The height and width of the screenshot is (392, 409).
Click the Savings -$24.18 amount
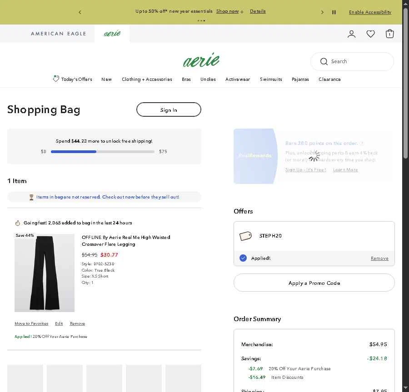tap(377, 358)
